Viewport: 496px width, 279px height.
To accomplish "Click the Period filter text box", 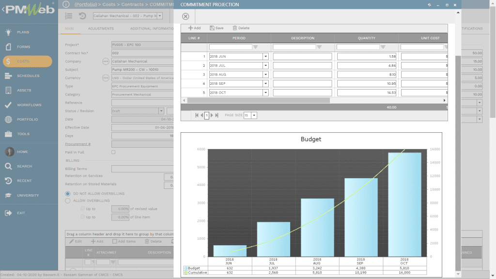I will (231, 47).
